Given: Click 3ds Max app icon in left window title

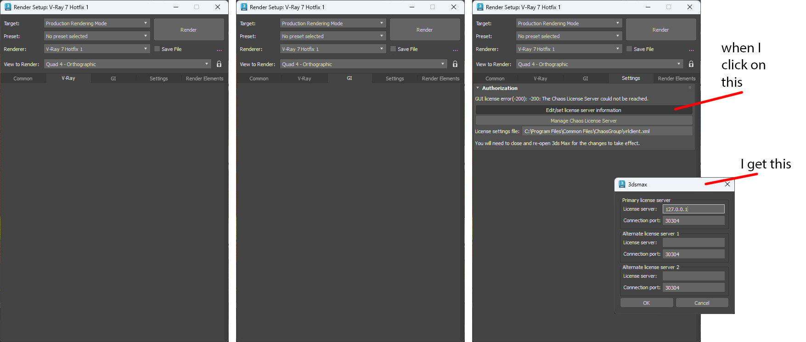Looking at the screenshot, I should point(8,7).
